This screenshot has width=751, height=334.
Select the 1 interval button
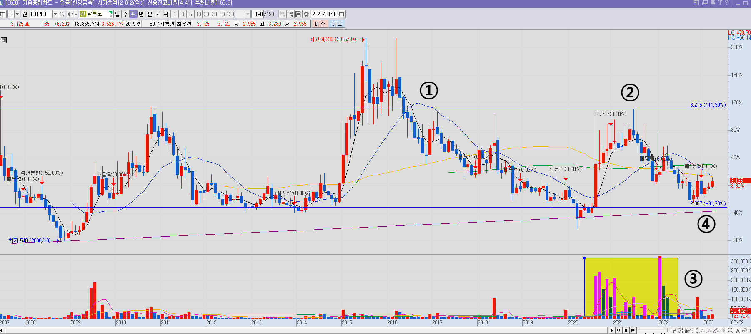175,14
